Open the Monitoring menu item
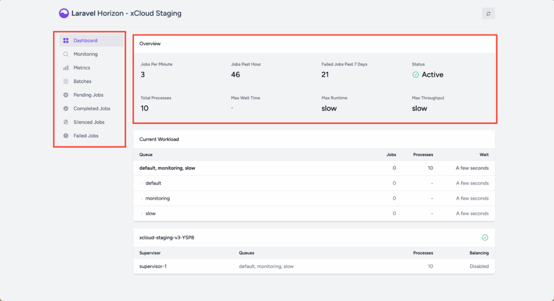This screenshot has width=554, height=301. click(x=85, y=54)
